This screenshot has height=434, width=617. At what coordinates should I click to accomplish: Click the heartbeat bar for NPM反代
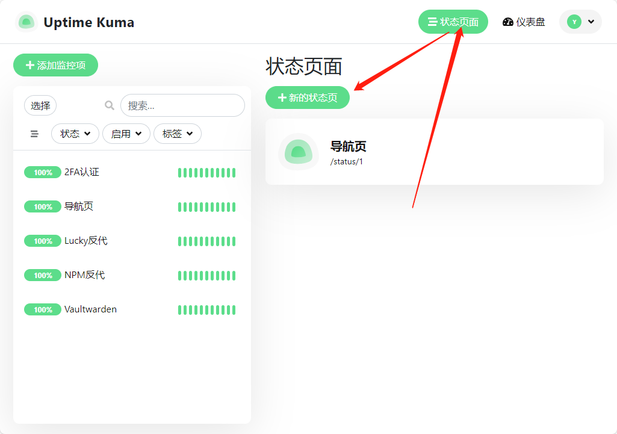point(206,276)
